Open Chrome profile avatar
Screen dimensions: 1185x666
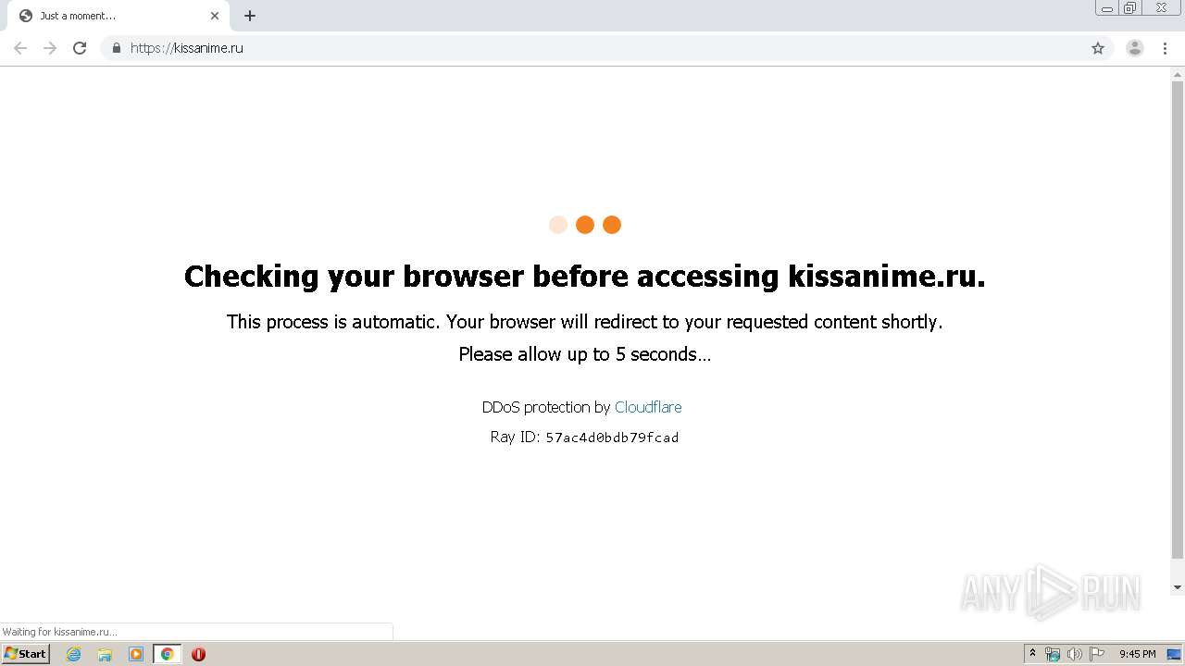coord(1134,48)
